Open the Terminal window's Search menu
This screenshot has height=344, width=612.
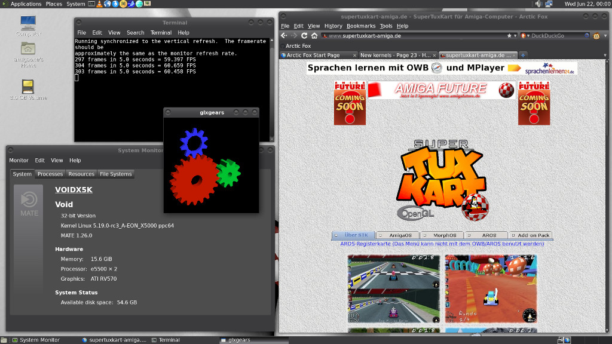[136, 33]
